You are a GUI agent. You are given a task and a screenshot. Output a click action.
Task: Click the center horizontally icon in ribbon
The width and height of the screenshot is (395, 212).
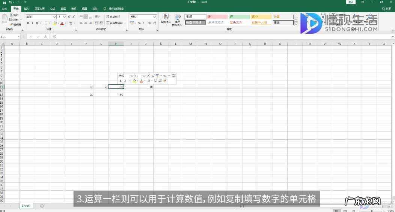(x=86, y=23)
